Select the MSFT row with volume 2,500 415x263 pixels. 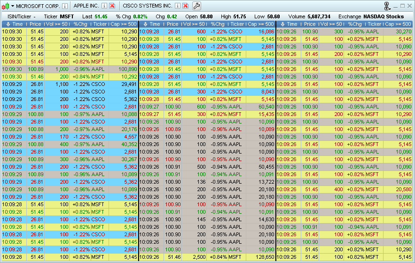(207, 257)
